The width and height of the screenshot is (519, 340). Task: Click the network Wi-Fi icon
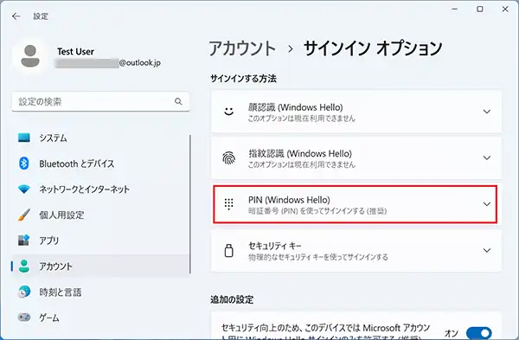24,189
